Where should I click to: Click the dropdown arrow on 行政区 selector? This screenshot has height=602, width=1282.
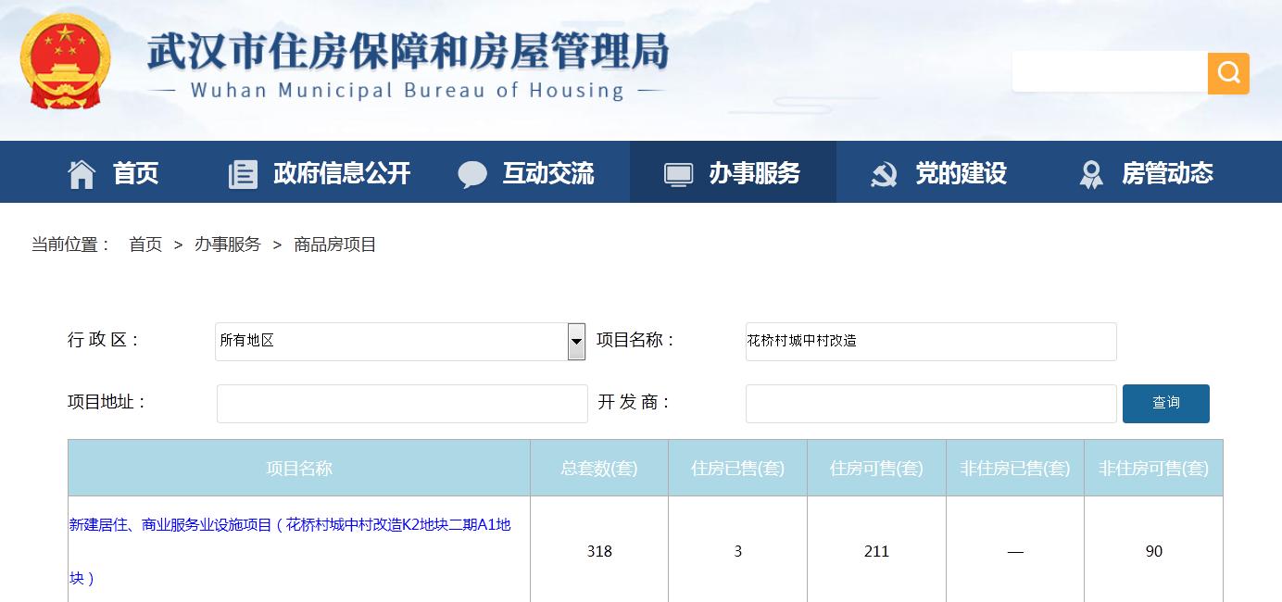pyautogui.click(x=576, y=341)
